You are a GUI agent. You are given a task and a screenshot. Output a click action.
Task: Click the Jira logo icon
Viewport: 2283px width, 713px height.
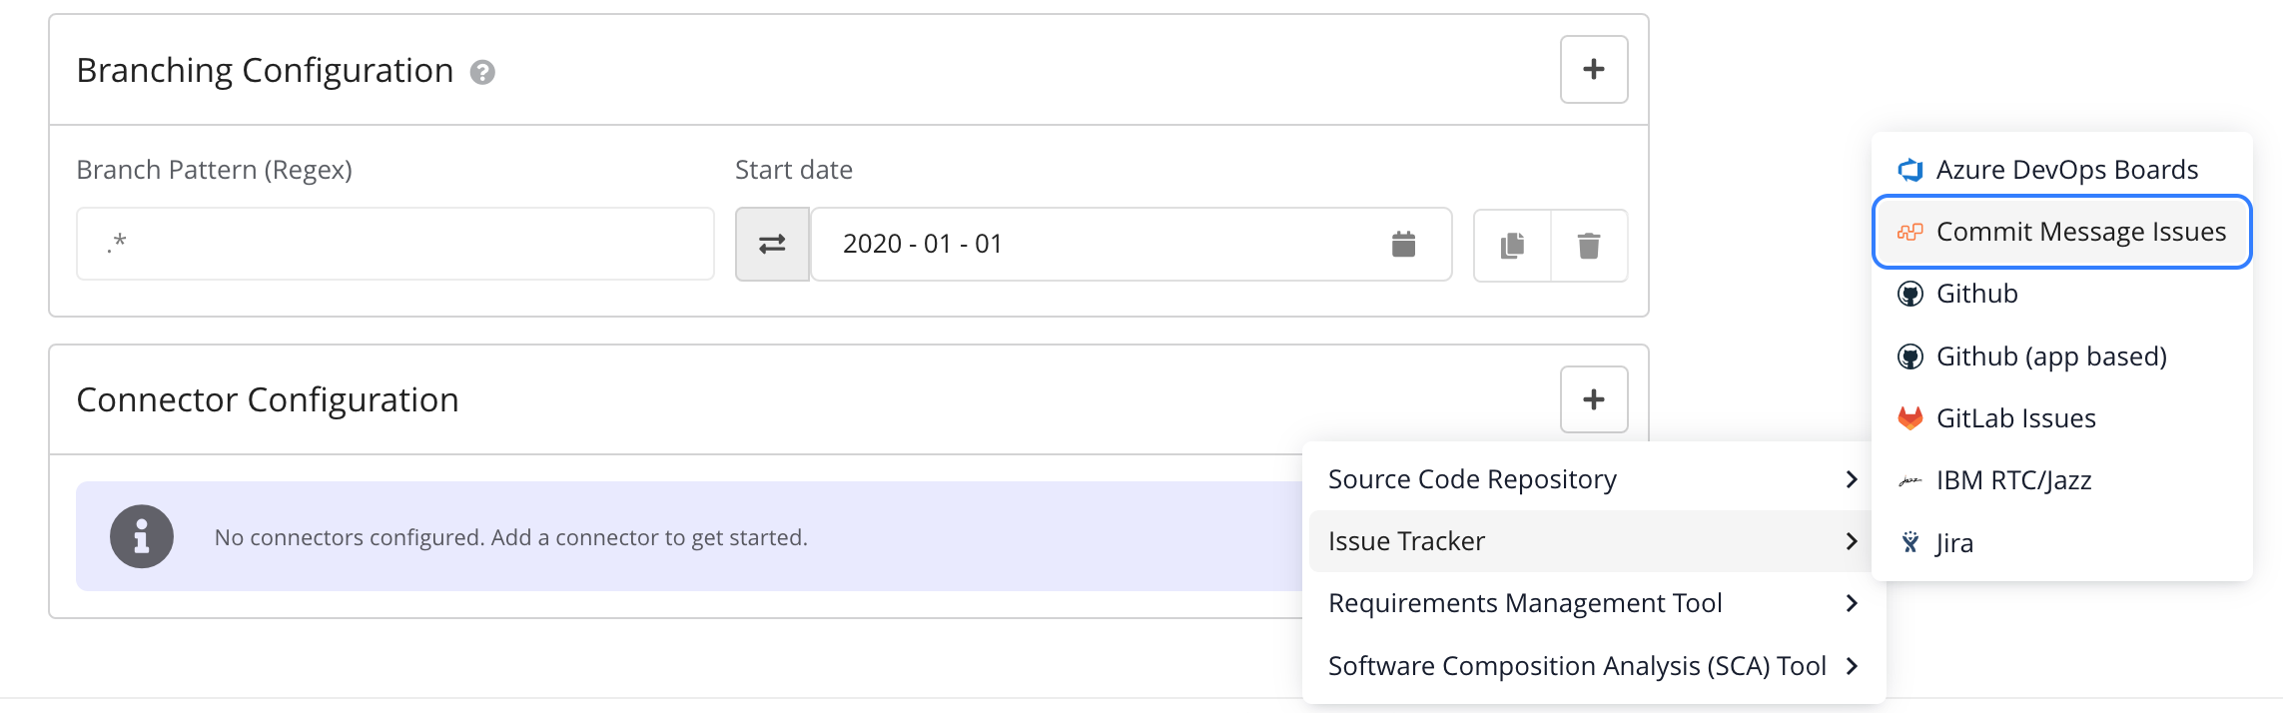pyautogui.click(x=1910, y=542)
